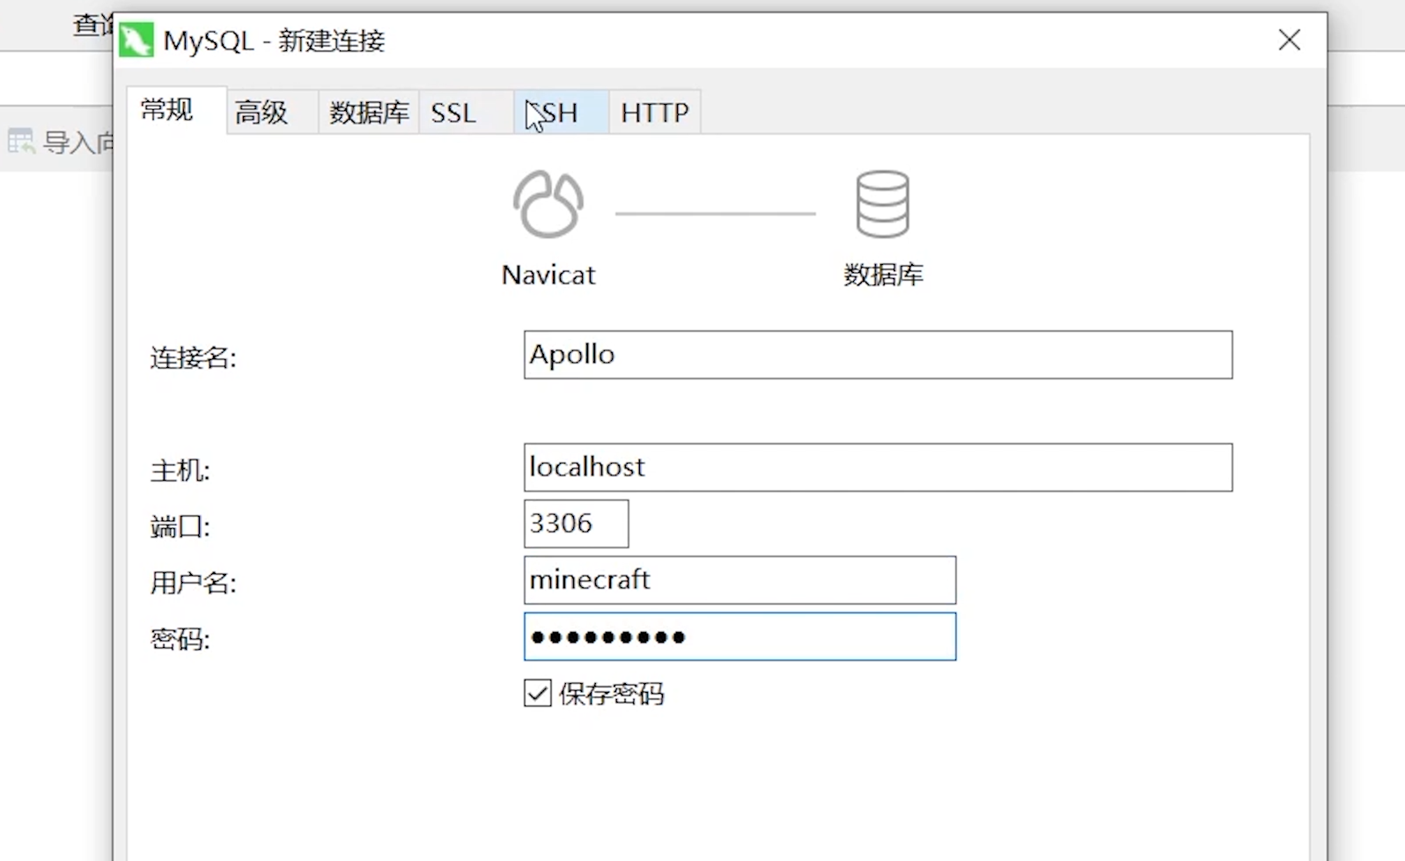This screenshot has width=1405, height=861.
Task: Click the 导入向导 icon in background window
Action: tap(21, 141)
